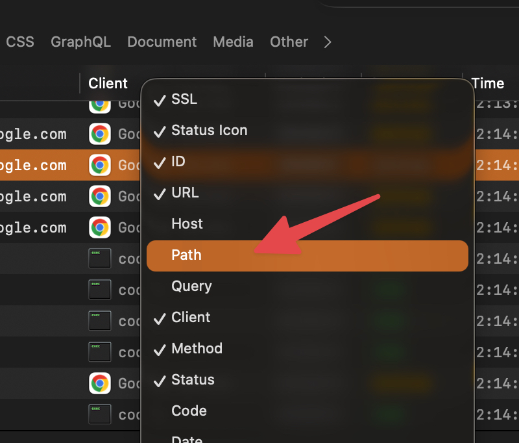The height and width of the screenshot is (443, 519).
Task: Toggle the Status Icon column
Action: 307,130
